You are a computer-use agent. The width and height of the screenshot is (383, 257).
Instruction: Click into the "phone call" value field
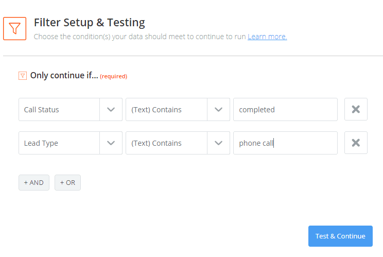click(285, 143)
